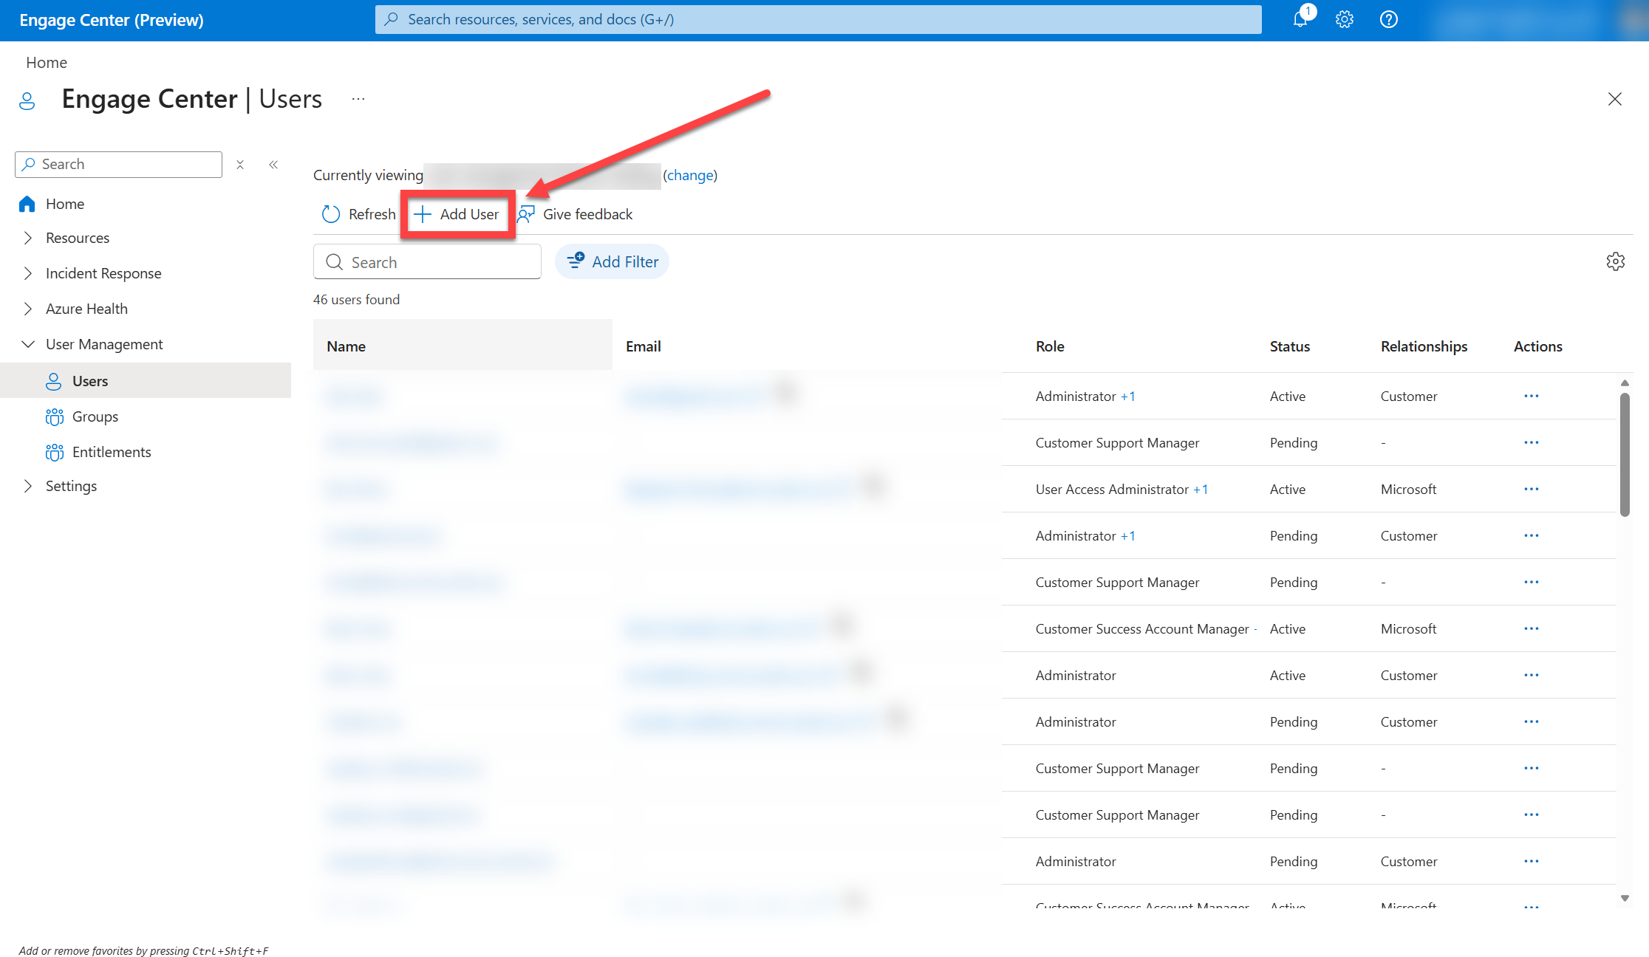Sort by the Relationships column header
Screen dimensions: 1649x957
(1424, 346)
